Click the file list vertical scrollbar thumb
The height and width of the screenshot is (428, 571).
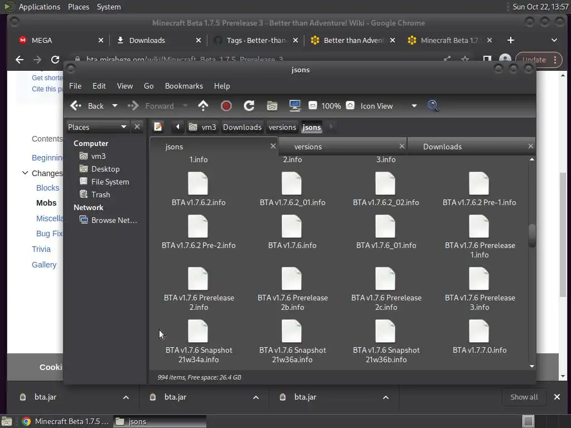pos(532,236)
